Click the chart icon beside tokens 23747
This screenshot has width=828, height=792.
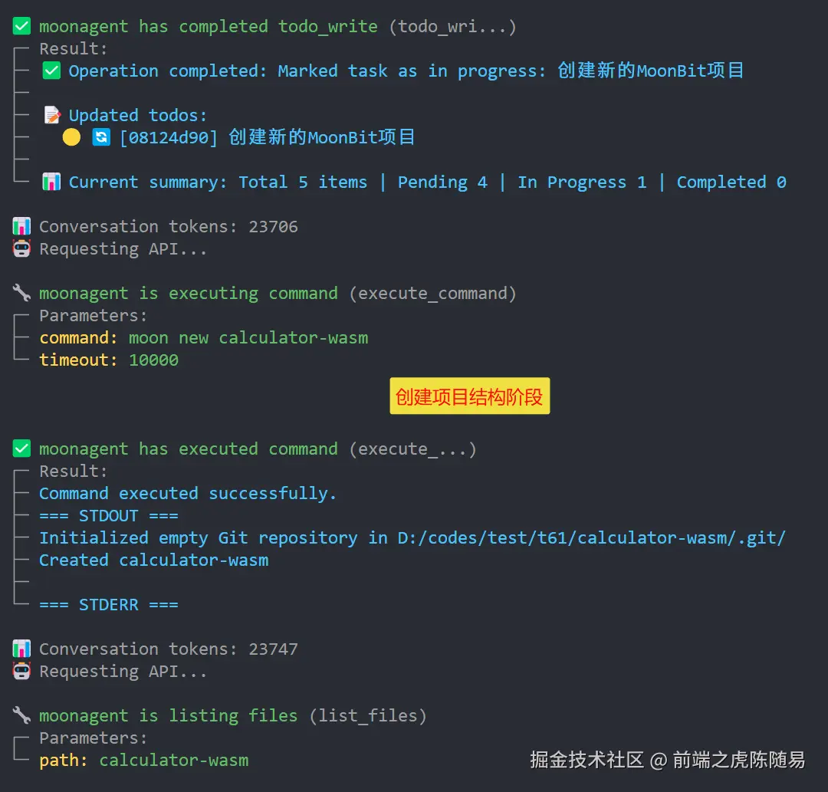21,649
